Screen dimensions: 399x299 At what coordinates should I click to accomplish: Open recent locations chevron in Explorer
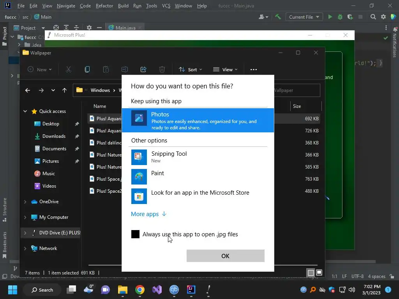53,90
